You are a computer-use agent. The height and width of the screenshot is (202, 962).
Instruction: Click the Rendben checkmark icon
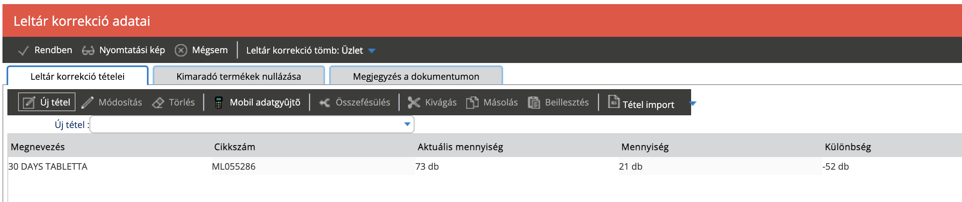coord(23,51)
